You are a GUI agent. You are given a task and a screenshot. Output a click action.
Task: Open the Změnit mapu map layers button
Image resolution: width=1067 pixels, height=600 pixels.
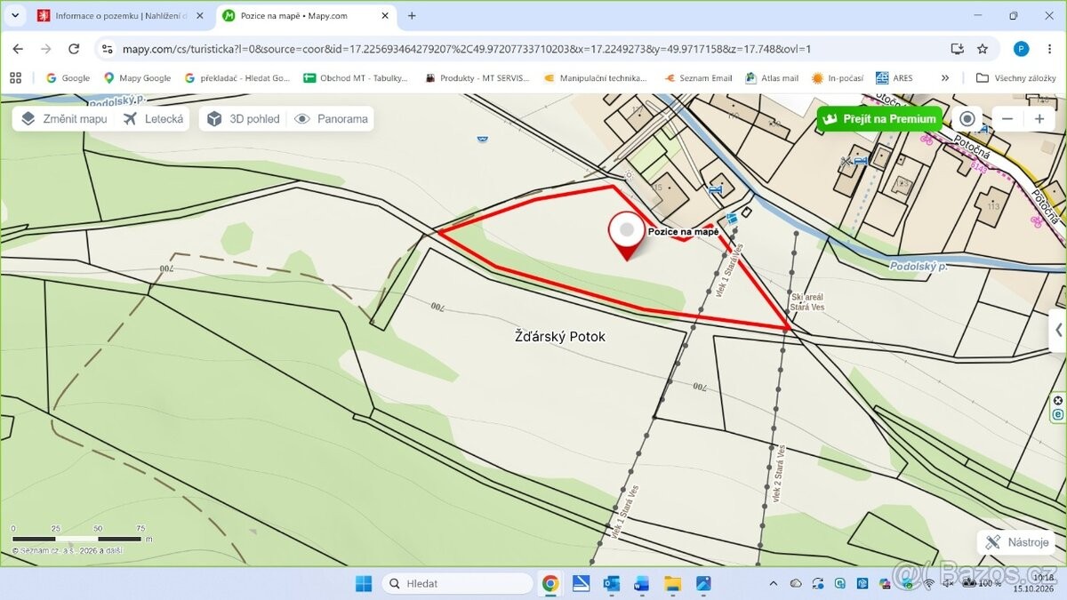63,119
